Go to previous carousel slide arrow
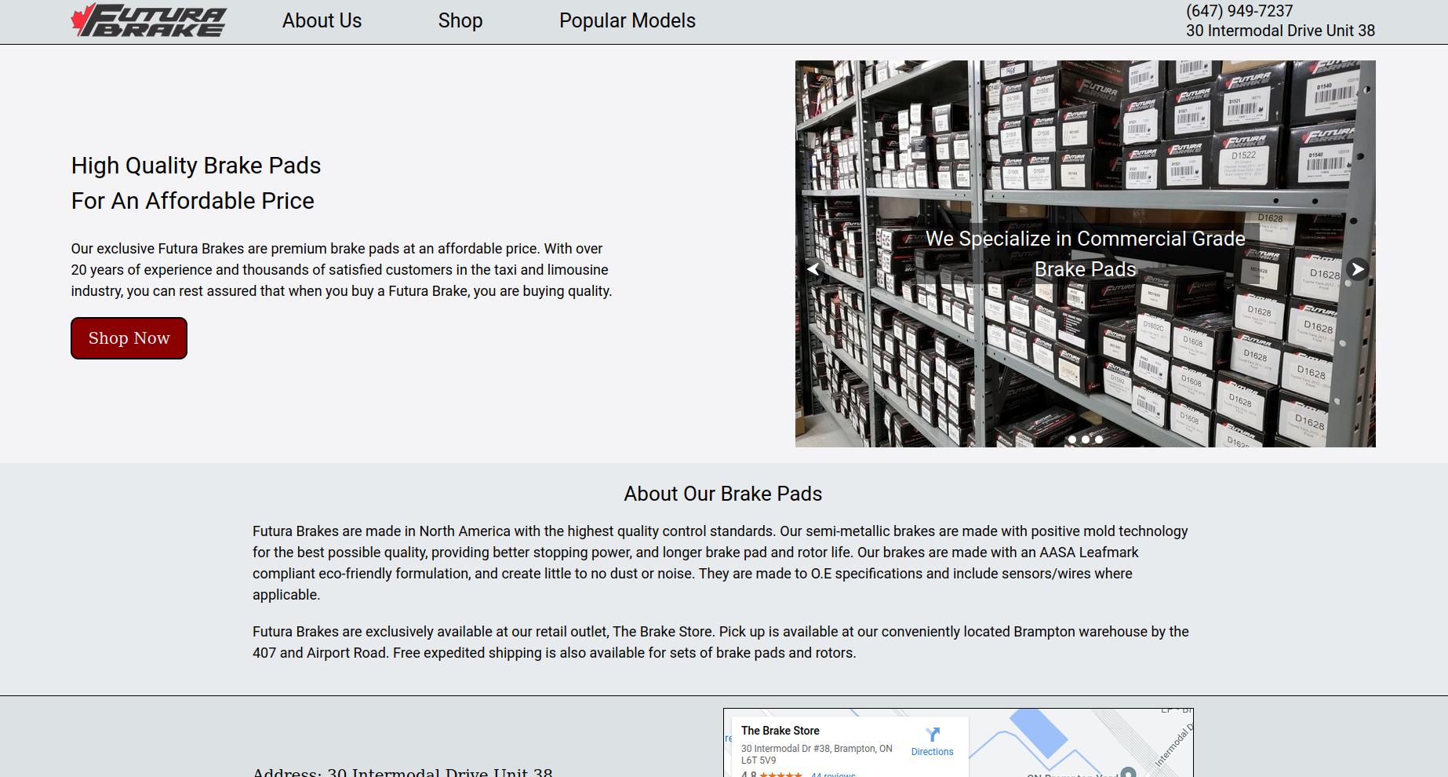This screenshot has height=777, width=1448. click(813, 269)
